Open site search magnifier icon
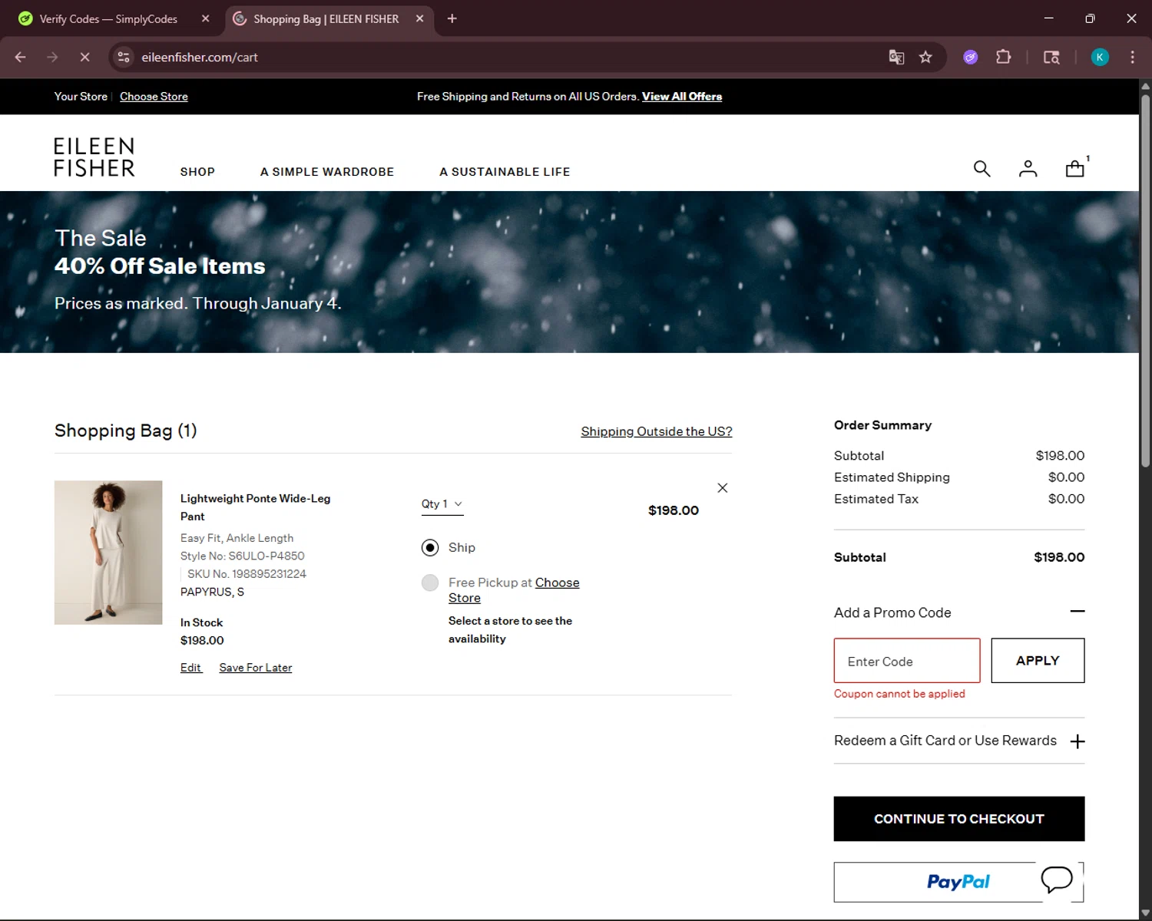This screenshot has width=1152, height=921. [982, 168]
